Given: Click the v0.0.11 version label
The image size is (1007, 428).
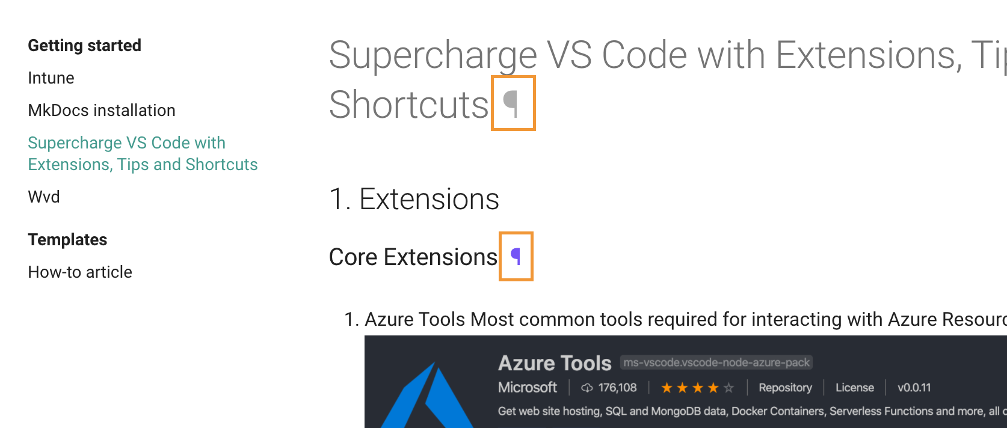Looking at the screenshot, I should [x=914, y=388].
